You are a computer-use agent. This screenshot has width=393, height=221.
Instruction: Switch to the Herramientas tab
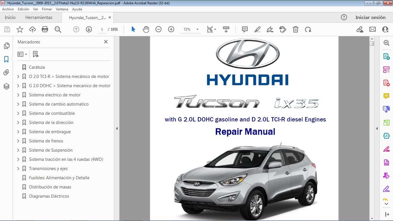[x=39, y=17]
